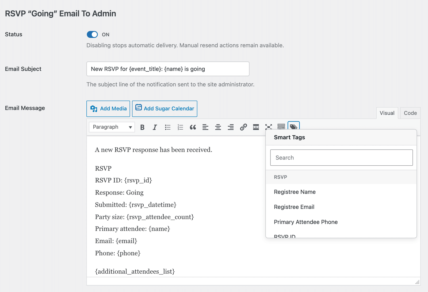
Task: Click the Add Sugar Calendar button
Action: coord(165,109)
